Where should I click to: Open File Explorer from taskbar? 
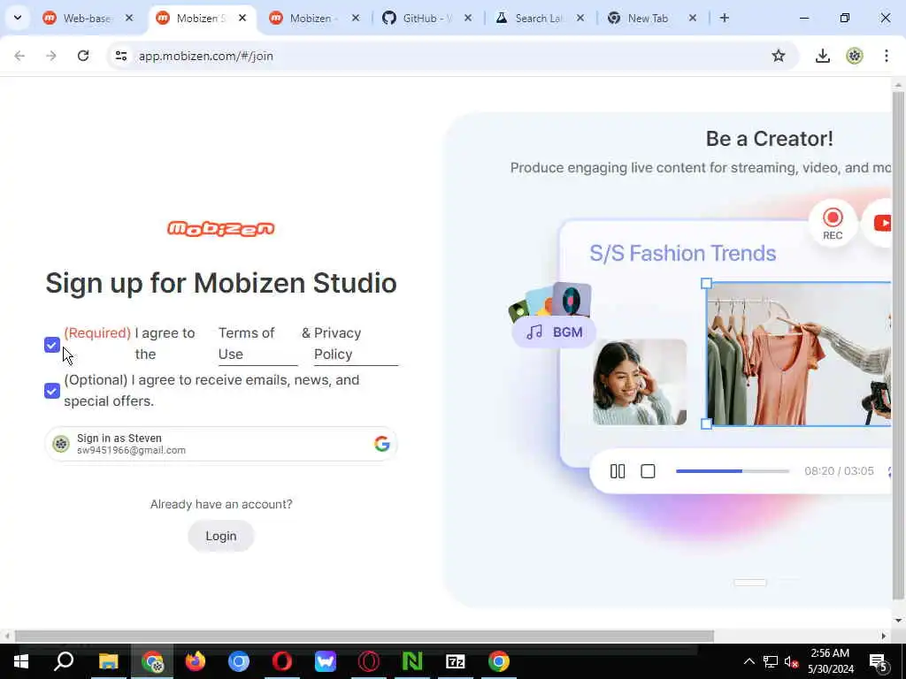(x=109, y=661)
